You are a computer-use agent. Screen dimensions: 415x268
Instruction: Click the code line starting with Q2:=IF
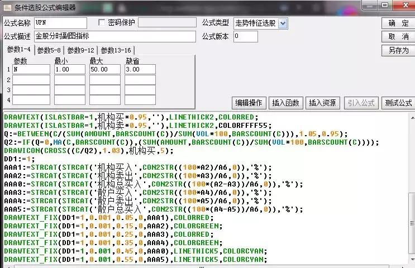(192, 142)
